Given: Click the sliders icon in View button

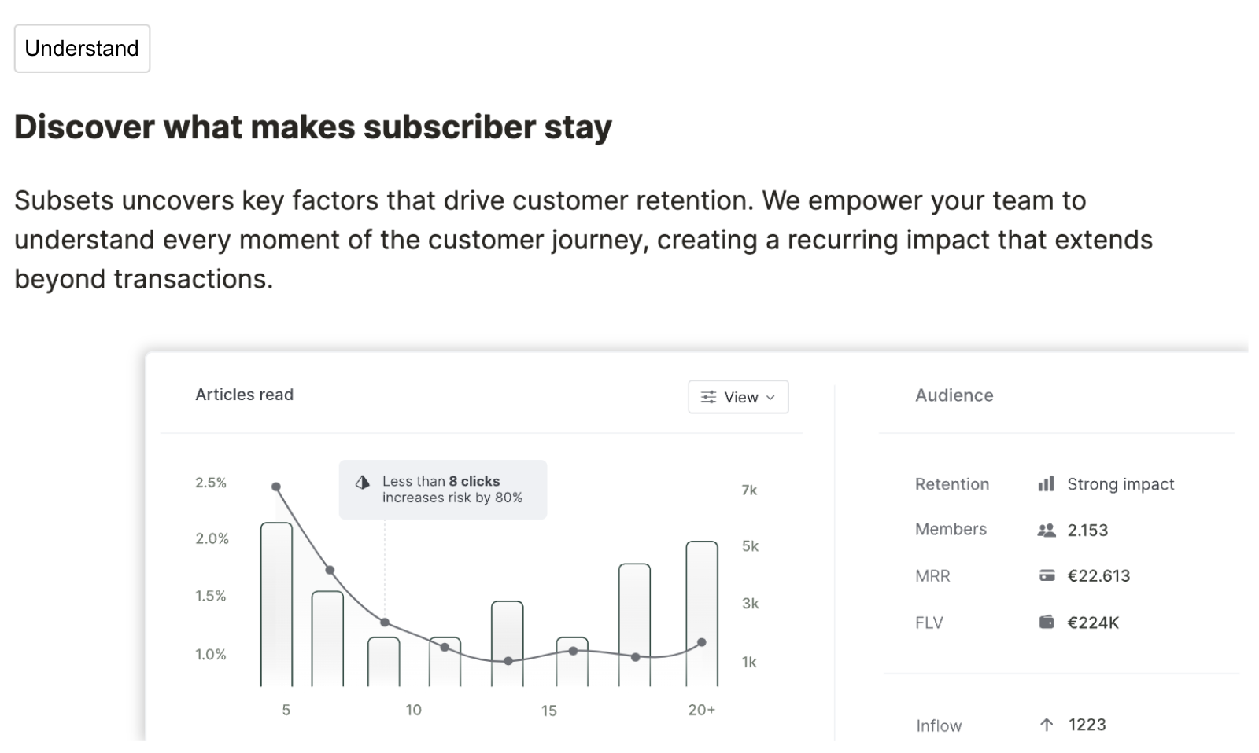Looking at the screenshot, I should tap(708, 397).
